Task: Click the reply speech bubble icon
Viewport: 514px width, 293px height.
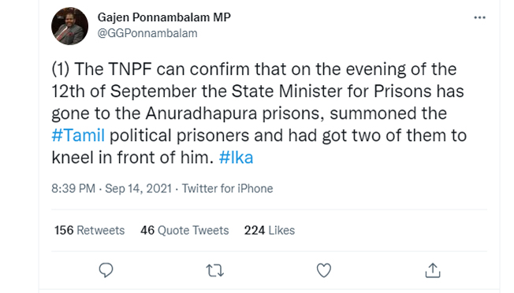Action: (x=106, y=270)
